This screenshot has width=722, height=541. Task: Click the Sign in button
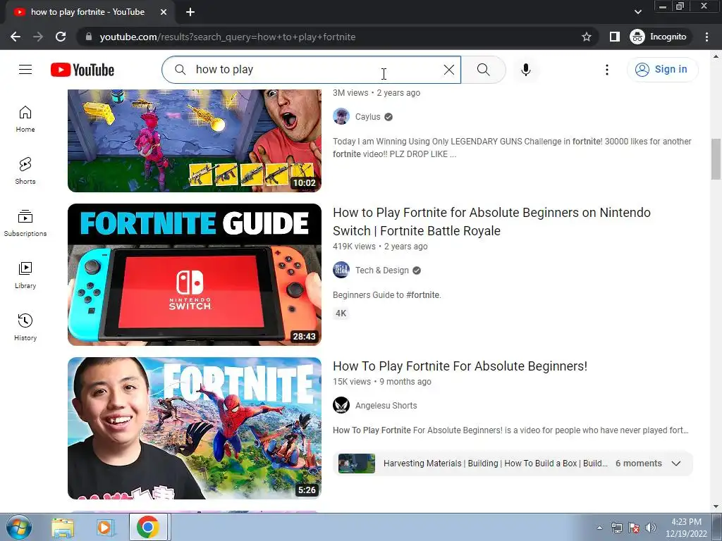662,70
